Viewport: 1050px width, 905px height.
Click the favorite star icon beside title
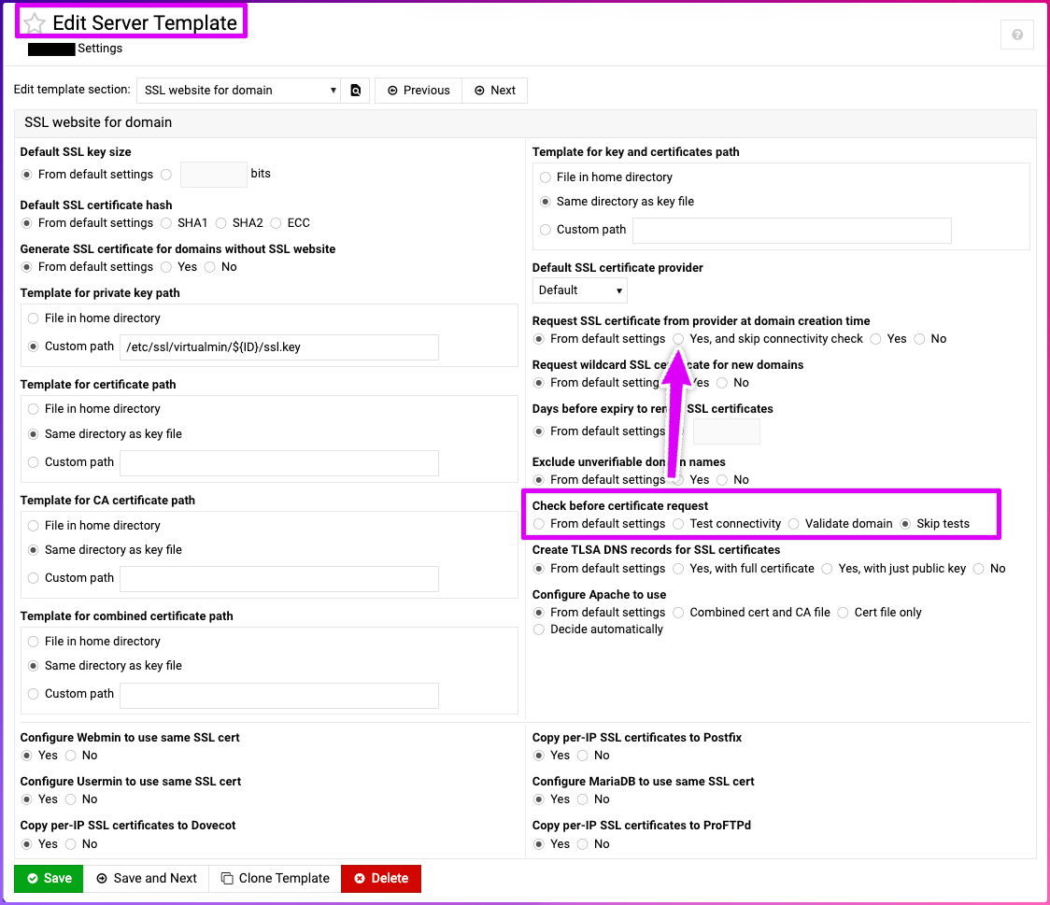tap(35, 23)
